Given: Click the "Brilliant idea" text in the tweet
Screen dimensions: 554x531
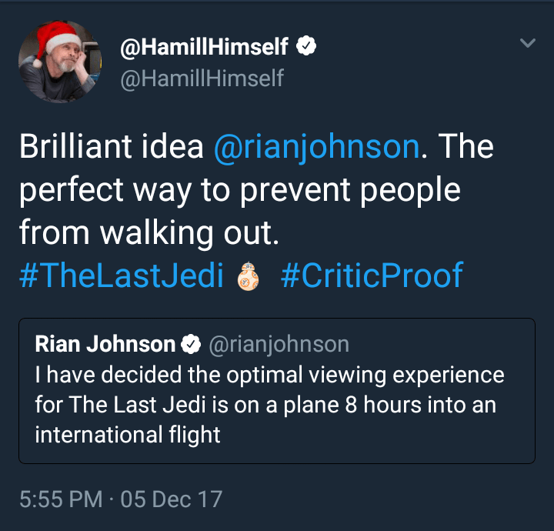Looking at the screenshot, I should (x=112, y=148).
